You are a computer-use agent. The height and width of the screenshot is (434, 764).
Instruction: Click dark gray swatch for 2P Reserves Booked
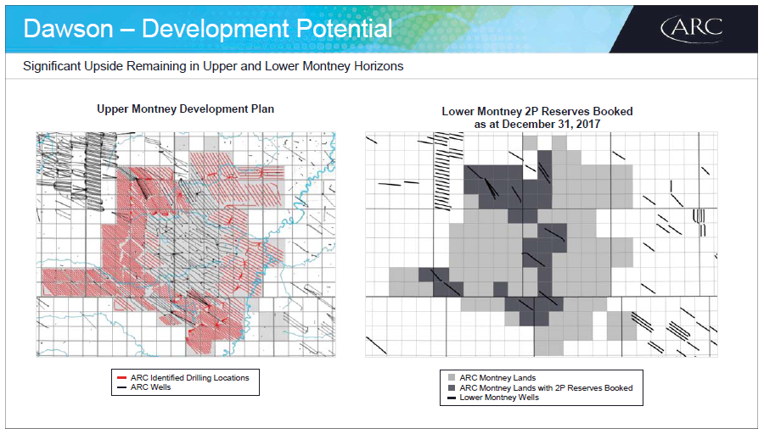click(452, 387)
